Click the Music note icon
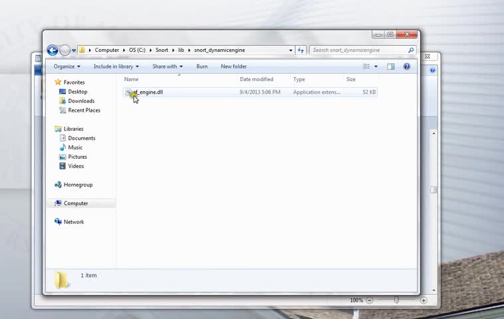 click(63, 148)
